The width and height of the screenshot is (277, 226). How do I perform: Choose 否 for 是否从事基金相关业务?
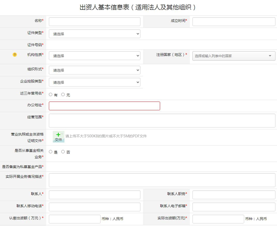pyautogui.click(x=63, y=152)
